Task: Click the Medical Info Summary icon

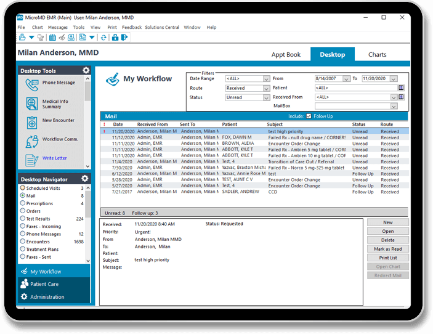Action: tap(32, 104)
